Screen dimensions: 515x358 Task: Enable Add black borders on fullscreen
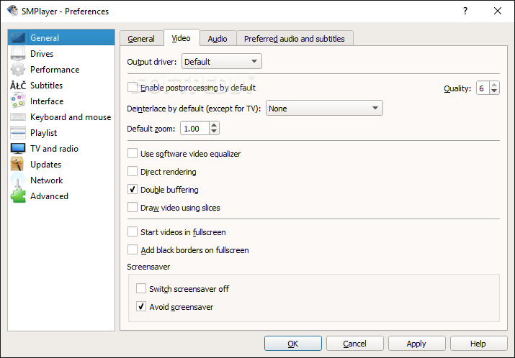pyautogui.click(x=133, y=250)
